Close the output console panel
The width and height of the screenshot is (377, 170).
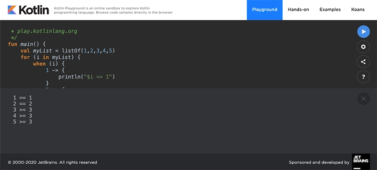point(363,99)
